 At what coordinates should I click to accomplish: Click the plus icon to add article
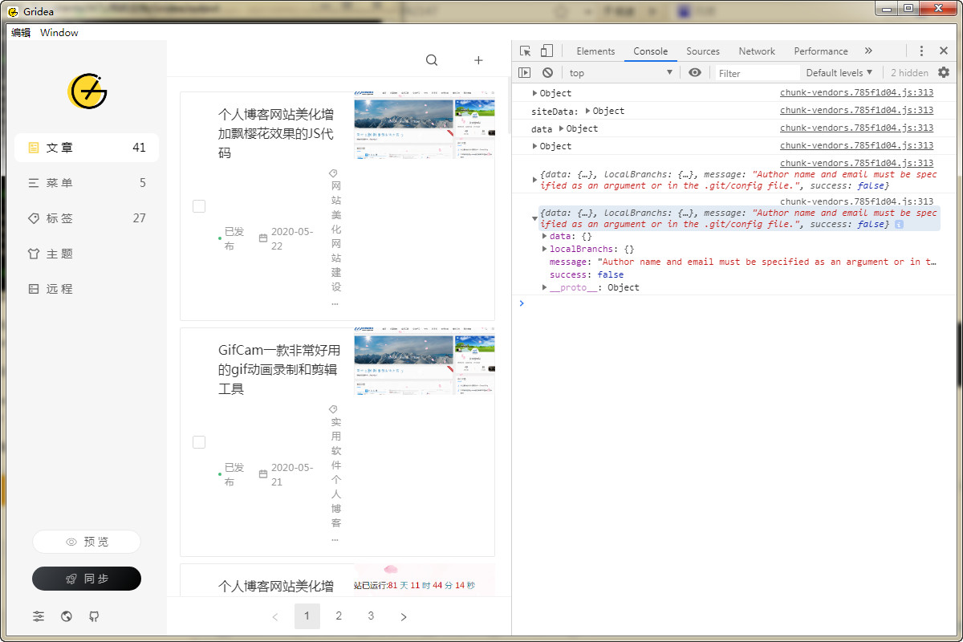point(478,60)
